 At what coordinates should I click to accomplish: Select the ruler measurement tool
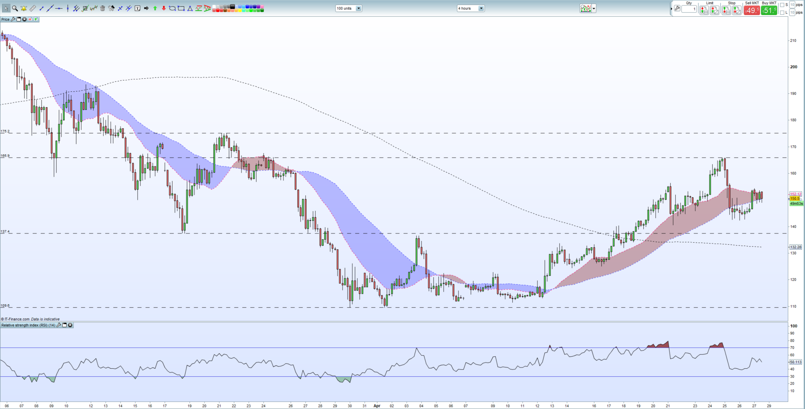(32, 8)
